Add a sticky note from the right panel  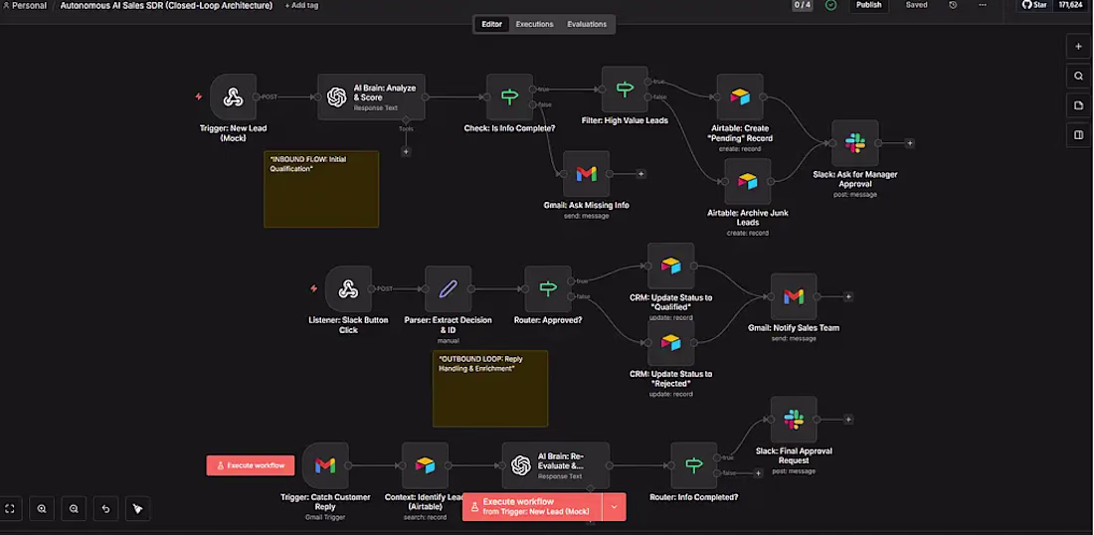tap(1079, 105)
